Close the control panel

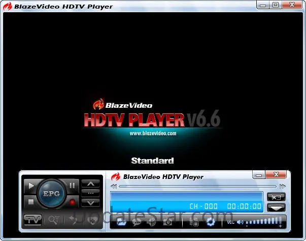[x=276, y=174]
